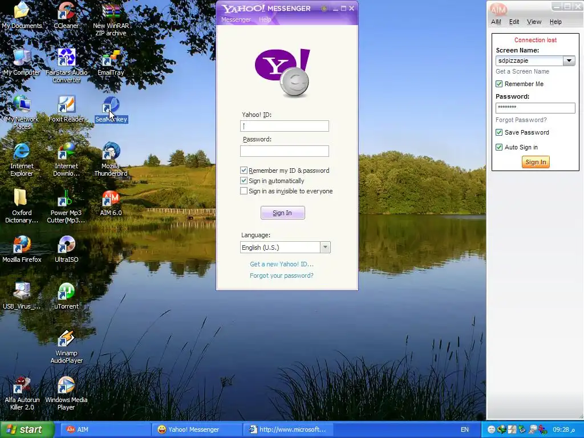Click the Yahoo smiley tray icon
Viewport: 584px width, 438px height.
491,429
